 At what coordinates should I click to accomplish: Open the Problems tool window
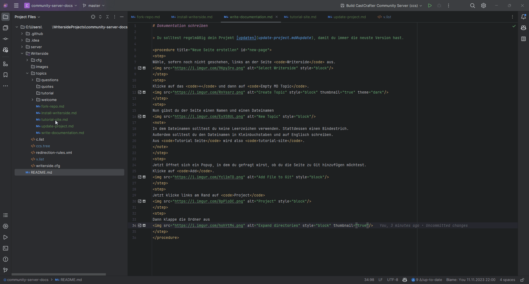(6, 260)
